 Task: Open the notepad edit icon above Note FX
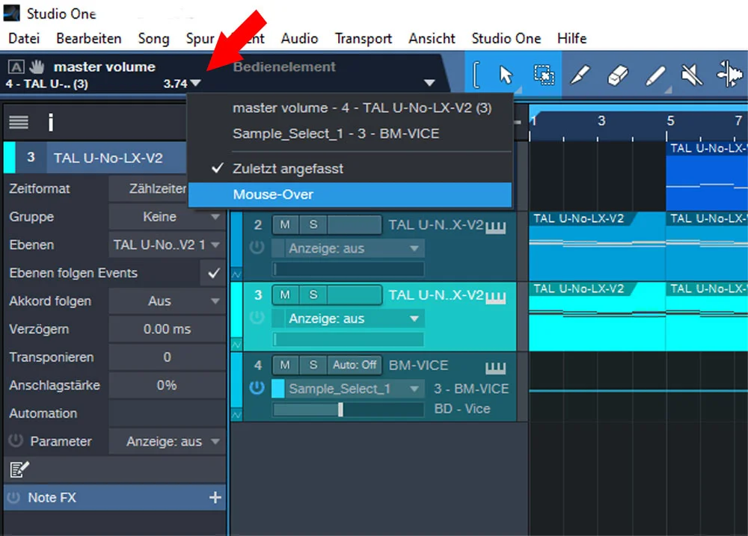(19, 469)
